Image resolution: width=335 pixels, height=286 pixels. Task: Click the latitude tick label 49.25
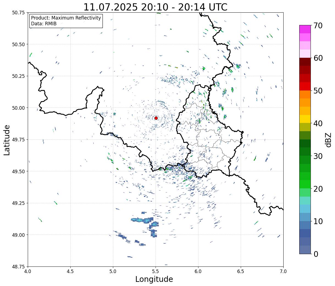[18, 203]
